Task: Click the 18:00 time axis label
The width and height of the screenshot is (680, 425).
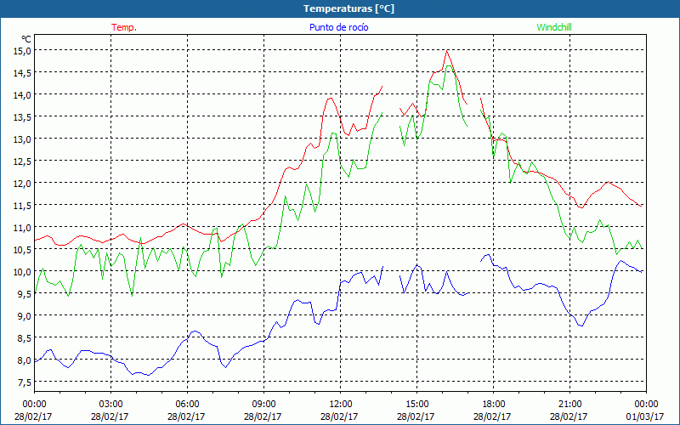Action: 493,405
